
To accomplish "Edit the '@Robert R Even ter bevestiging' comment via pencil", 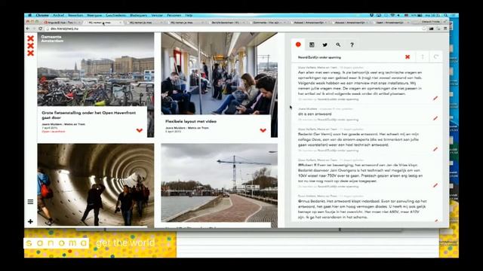I will pyautogui.click(x=435, y=186).
